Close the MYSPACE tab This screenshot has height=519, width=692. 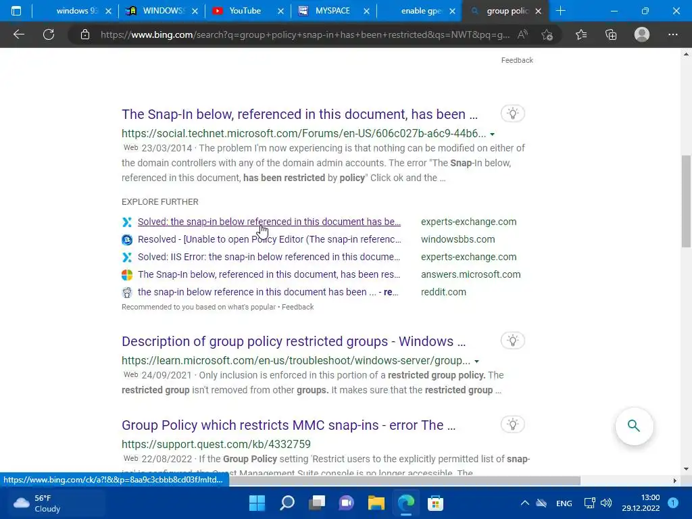tap(366, 11)
